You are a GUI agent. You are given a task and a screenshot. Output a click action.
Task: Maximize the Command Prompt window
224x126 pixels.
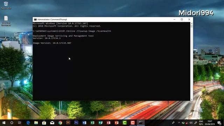point(182,20)
